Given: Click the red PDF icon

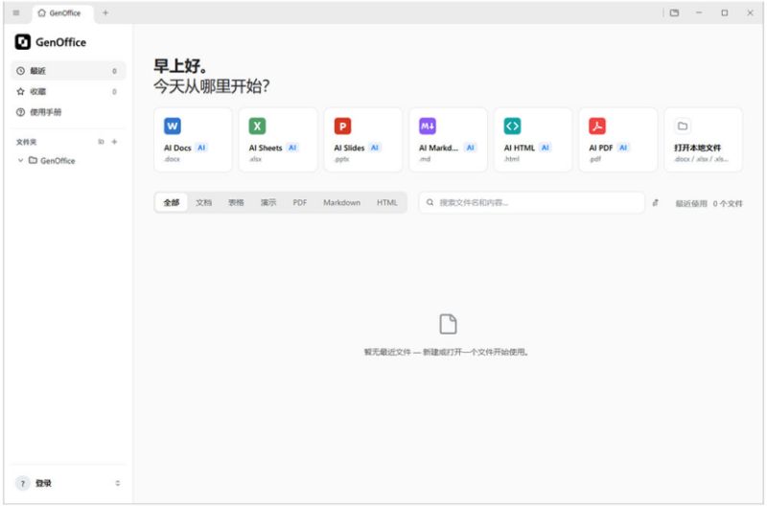Looking at the screenshot, I should click(x=597, y=126).
